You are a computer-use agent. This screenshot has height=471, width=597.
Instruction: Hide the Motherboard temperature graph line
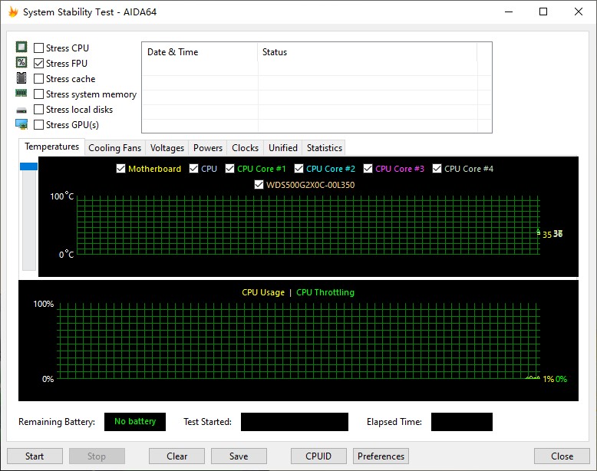(120, 168)
